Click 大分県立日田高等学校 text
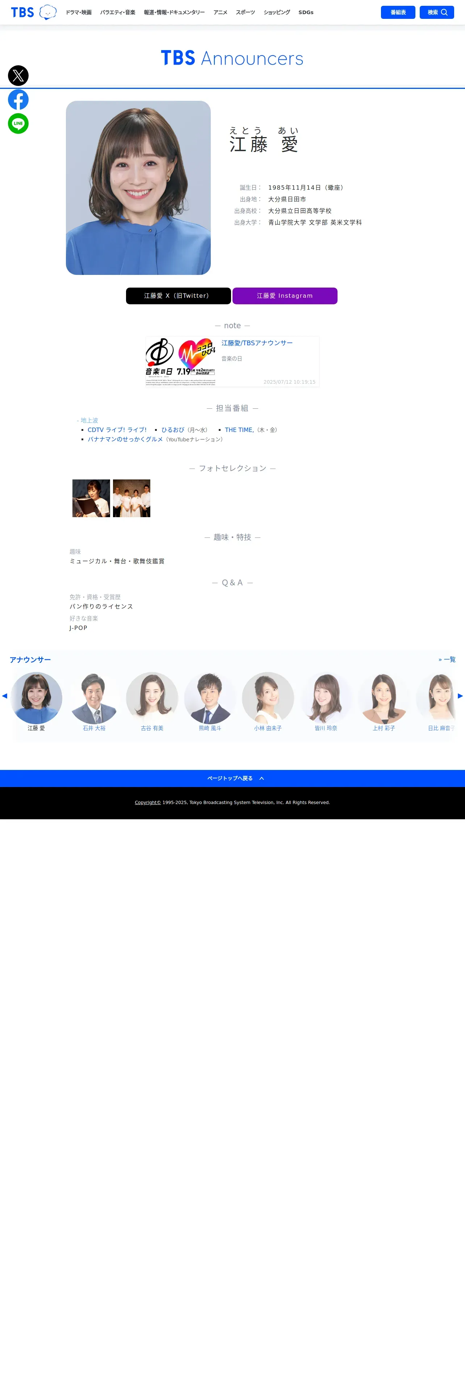This screenshot has width=465, height=1397. 300,211
